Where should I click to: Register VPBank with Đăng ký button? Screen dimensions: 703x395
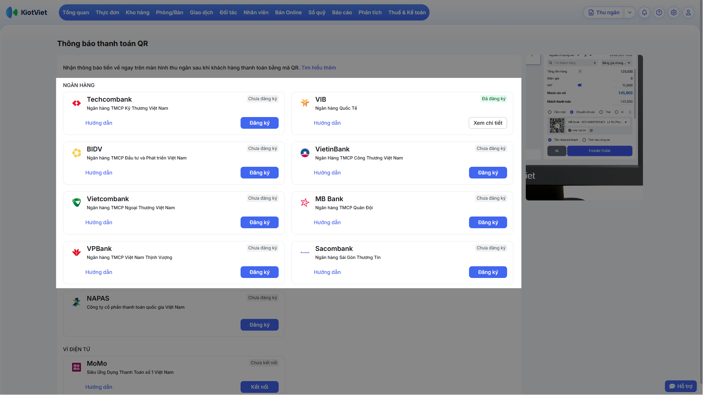coord(260,272)
